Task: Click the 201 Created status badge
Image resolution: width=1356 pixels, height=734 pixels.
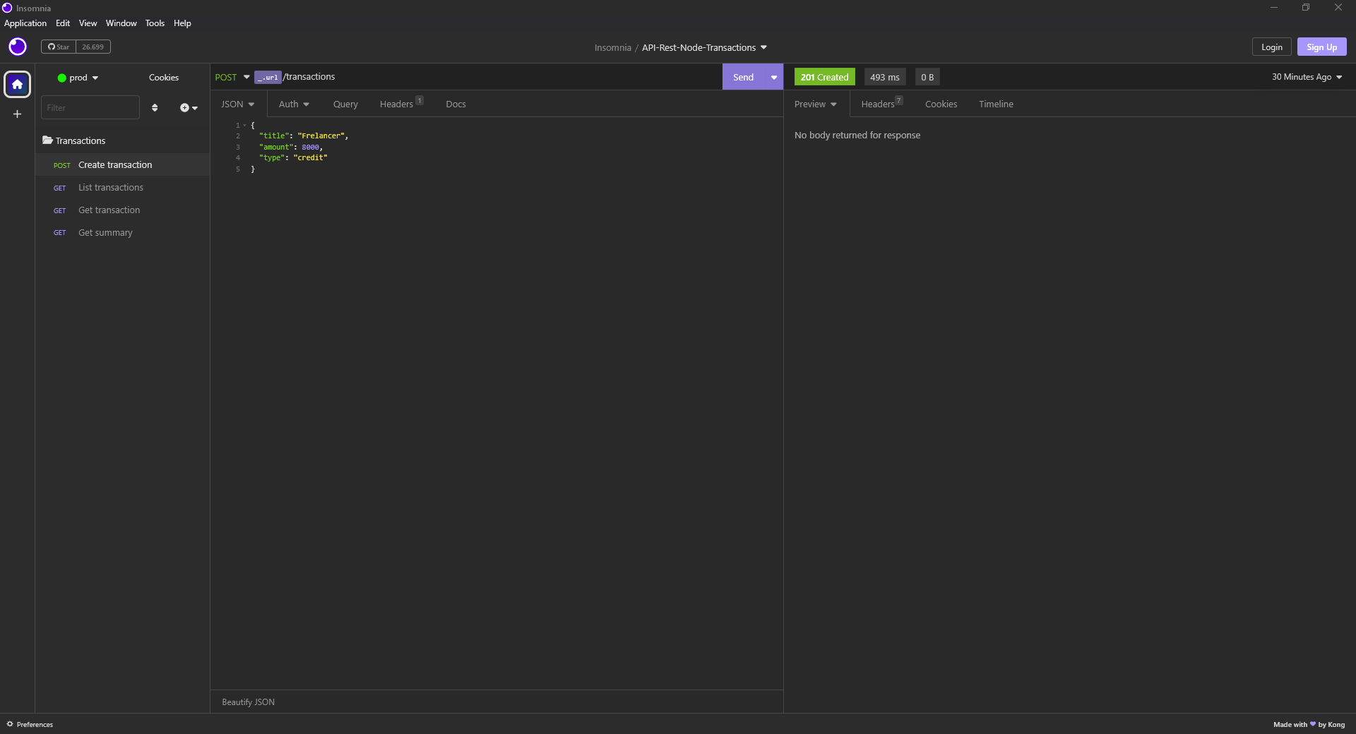Action: (824, 77)
